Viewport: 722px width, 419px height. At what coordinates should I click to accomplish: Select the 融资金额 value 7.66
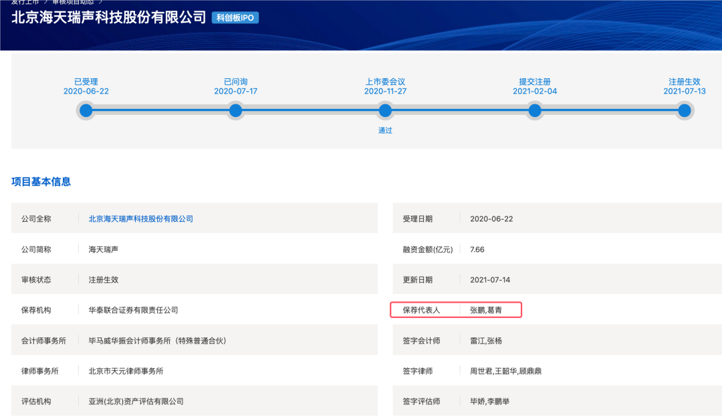click(477, 249)
